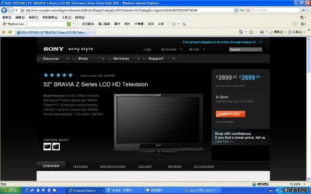Click the green Windows Live search button
Image resolution: width=311 pixels, height=194 pixels.
69,24
